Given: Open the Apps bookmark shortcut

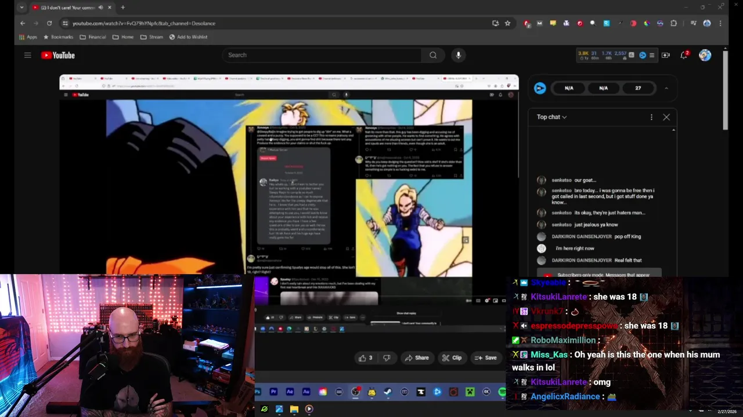Looking at the screenshot, I should 28,37.
